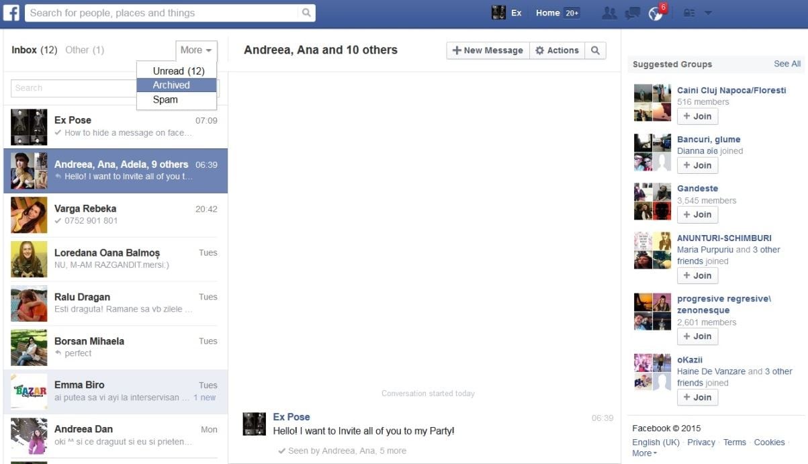The image size is (808, 464).
Task: Click the Maria Purpuriu link
Action: pyautogui.click(x=705, y=250)
